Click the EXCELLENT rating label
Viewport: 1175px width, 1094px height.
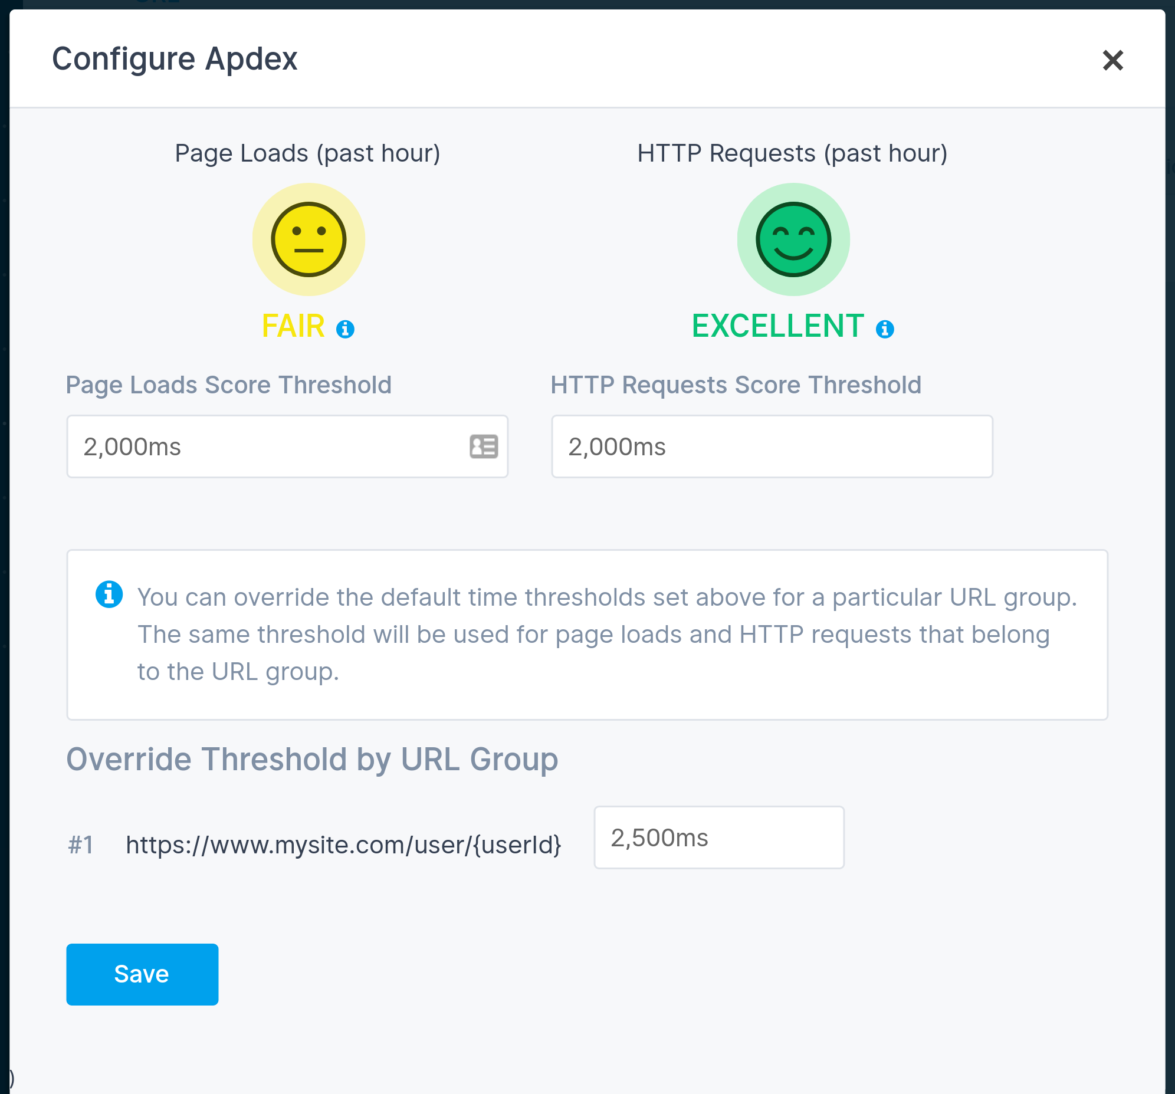click(x=778, y=326)
